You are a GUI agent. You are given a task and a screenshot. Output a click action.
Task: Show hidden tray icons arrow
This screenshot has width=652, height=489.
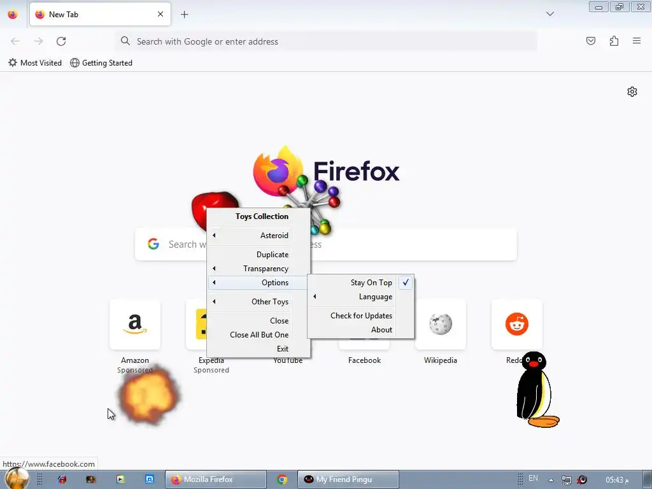(551, 480)
